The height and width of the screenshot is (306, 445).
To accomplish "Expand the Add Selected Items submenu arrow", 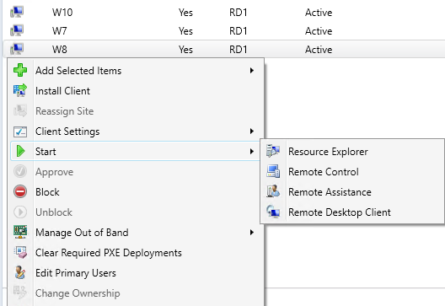I will click(252, 71).
